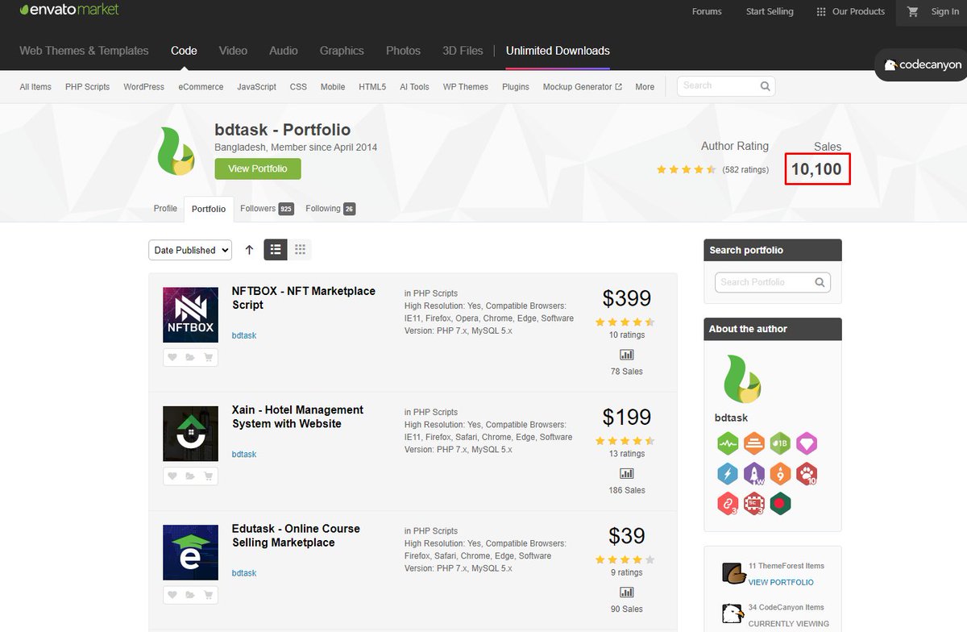
Task: Open the Following tab
Action: 330,209
